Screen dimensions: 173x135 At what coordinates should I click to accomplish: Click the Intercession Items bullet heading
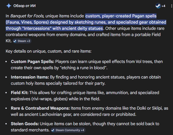point(30,77)
